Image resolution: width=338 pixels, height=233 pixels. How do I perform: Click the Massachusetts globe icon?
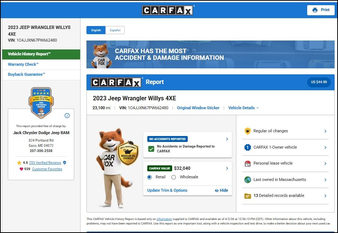pyautogui.click(x=247, y=180)
